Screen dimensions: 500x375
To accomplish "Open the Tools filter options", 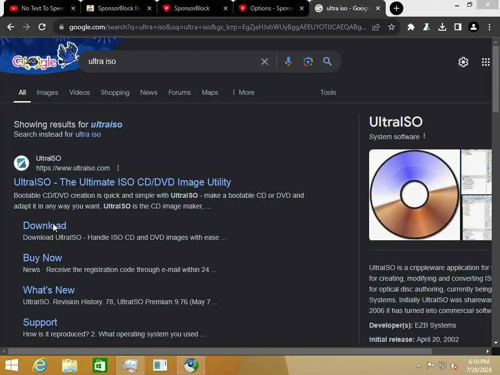I will [x=328, y=92].
